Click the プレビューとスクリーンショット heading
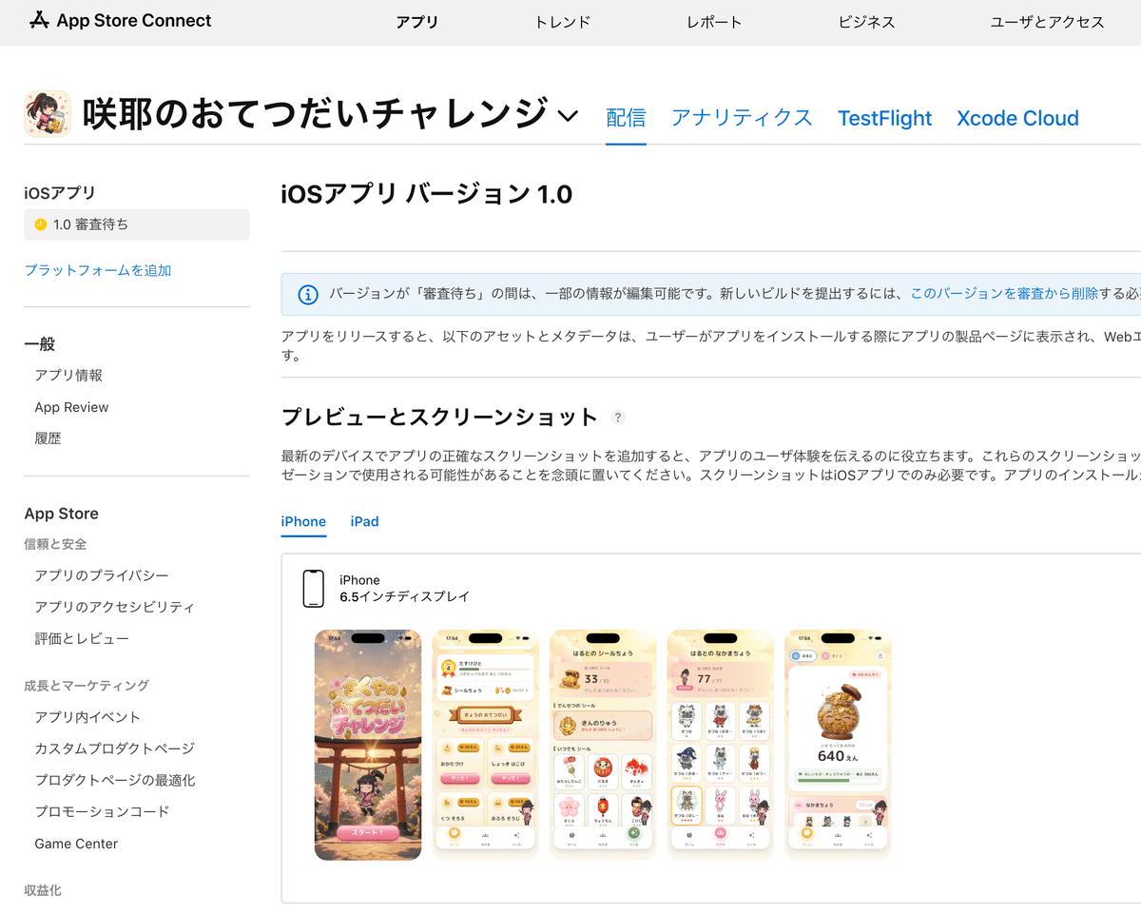The image size is (1141, 914). (x=440, y=418)
